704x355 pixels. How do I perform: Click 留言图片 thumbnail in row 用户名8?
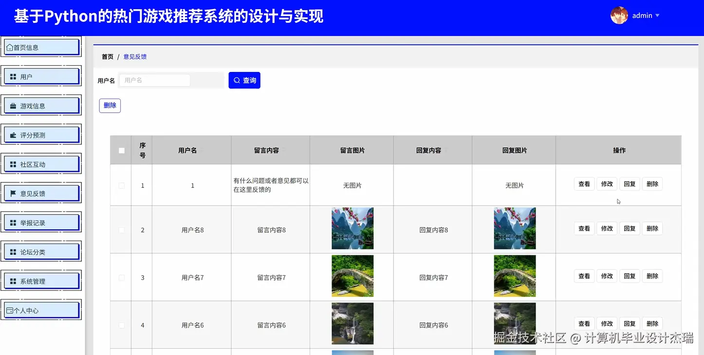[352, 229]
